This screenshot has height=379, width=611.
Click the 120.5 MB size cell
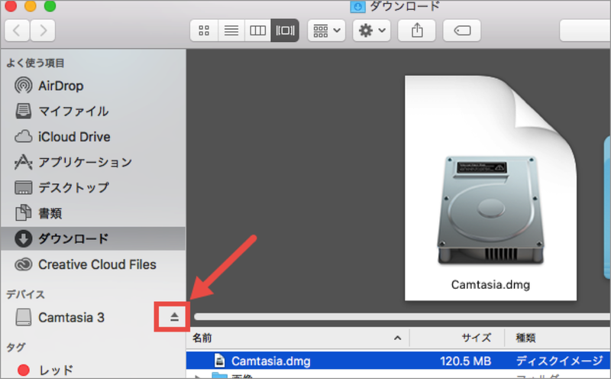tap(465, 361)
